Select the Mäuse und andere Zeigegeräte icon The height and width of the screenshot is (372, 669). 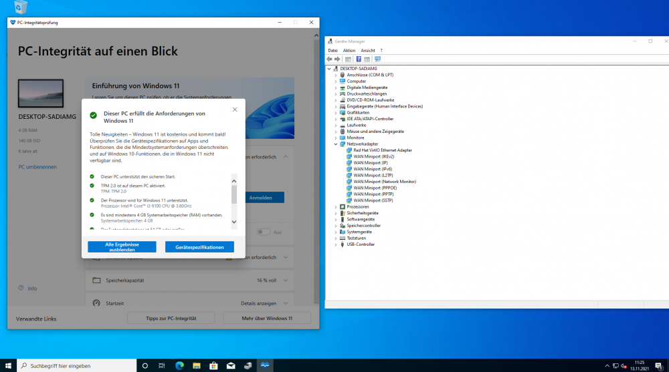point(342,132)
